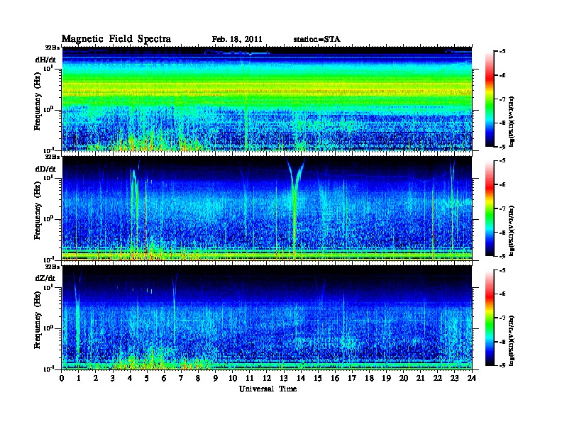The image size is (562, 434).
Task: Click the "Feb. 18, 2011" date text
Action: pos(237,40)
